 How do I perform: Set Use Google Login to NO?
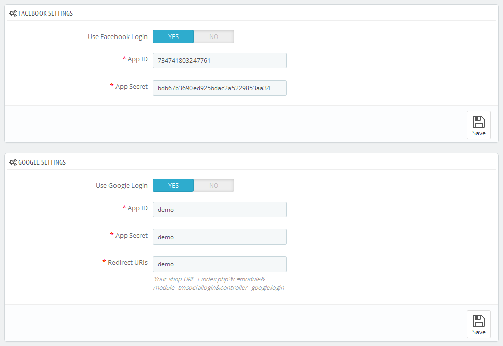pos(214,185)
